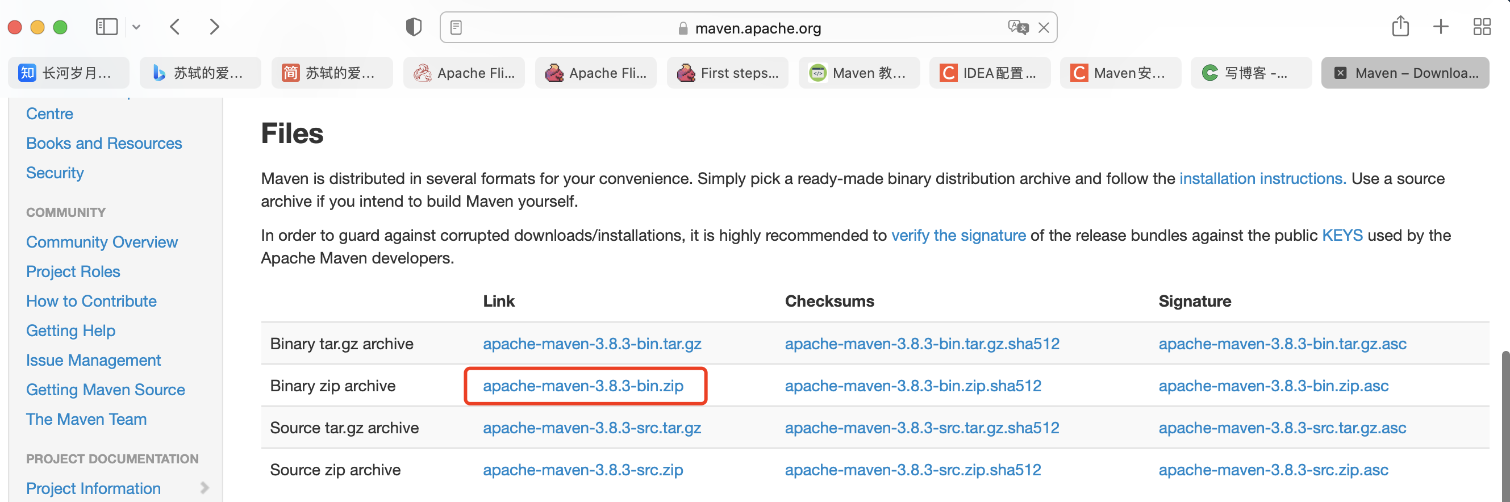Image resolution: width=1510 pixels, height=502 pixels.
Task: Click the 'Files' heading
Action: point(292,133)
